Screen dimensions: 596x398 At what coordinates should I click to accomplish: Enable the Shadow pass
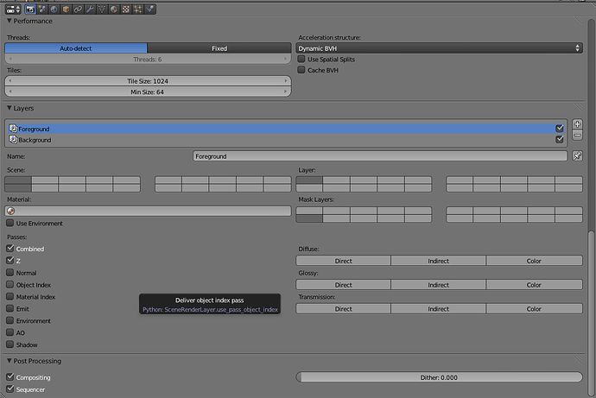[10, 344]
